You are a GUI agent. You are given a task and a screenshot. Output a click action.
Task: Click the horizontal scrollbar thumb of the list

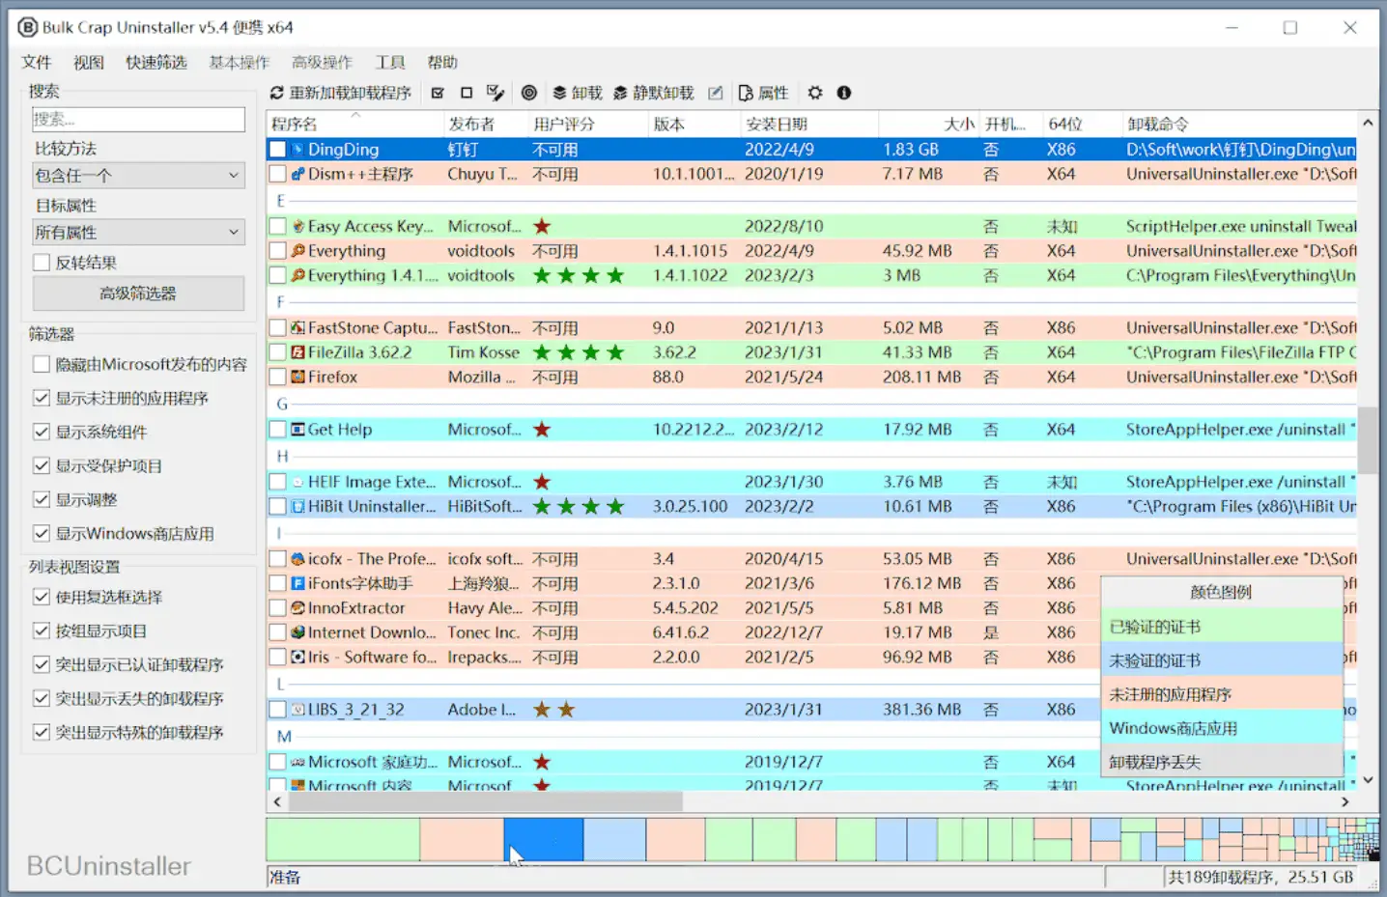485,801
